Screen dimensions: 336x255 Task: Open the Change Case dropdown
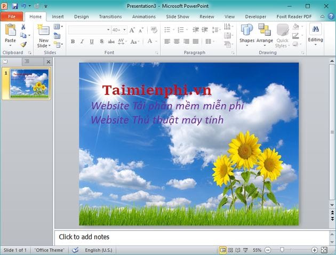tap(135, 42)
